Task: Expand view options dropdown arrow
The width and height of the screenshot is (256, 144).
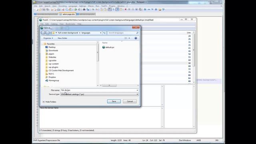Action: tap(129, 38)
